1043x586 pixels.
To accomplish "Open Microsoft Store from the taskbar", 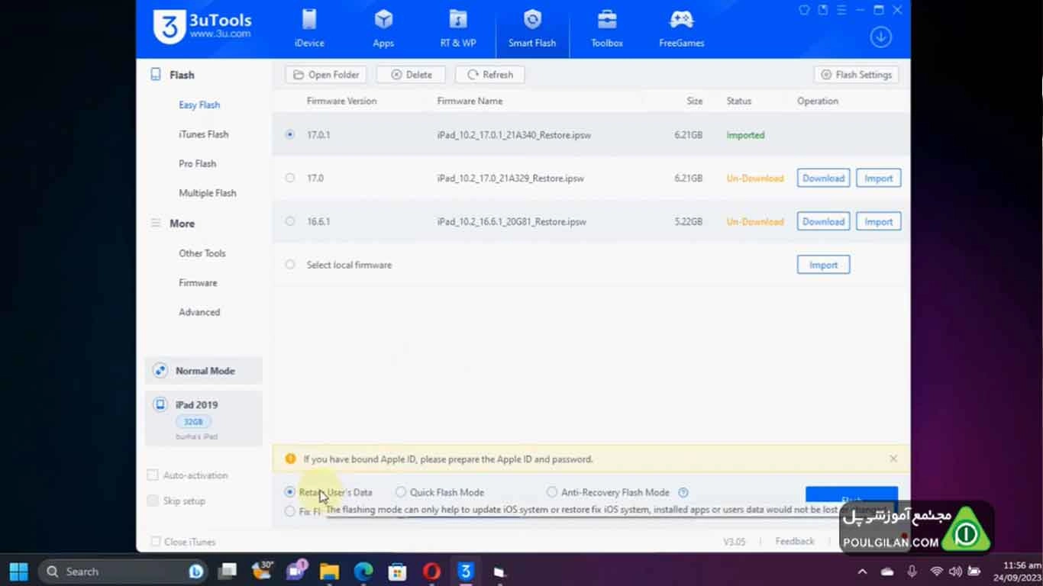I will (x=397, y=572).
